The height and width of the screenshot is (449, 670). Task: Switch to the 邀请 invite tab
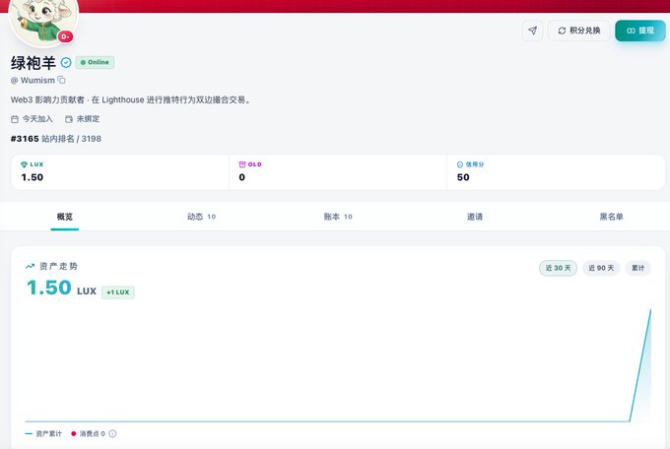pyautogui.click(x=475, y=217)
